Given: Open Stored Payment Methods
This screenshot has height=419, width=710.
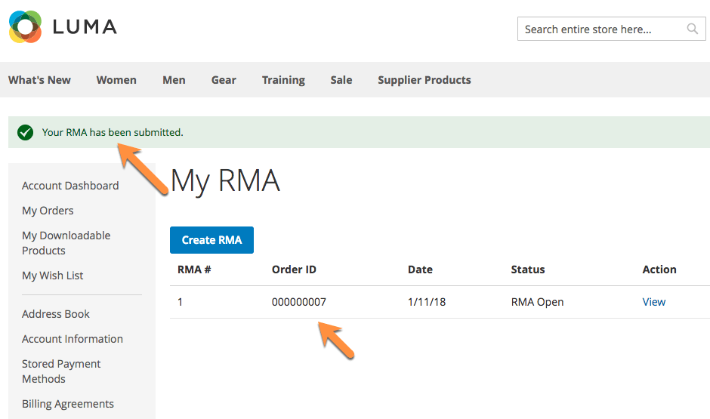Looking at the screenshot, I should tap(61, 371).
